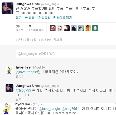Screen dimensions: 116x115
Task: Click the retweet arrows icon (리트윗)
Action: [x=39, y=17]
